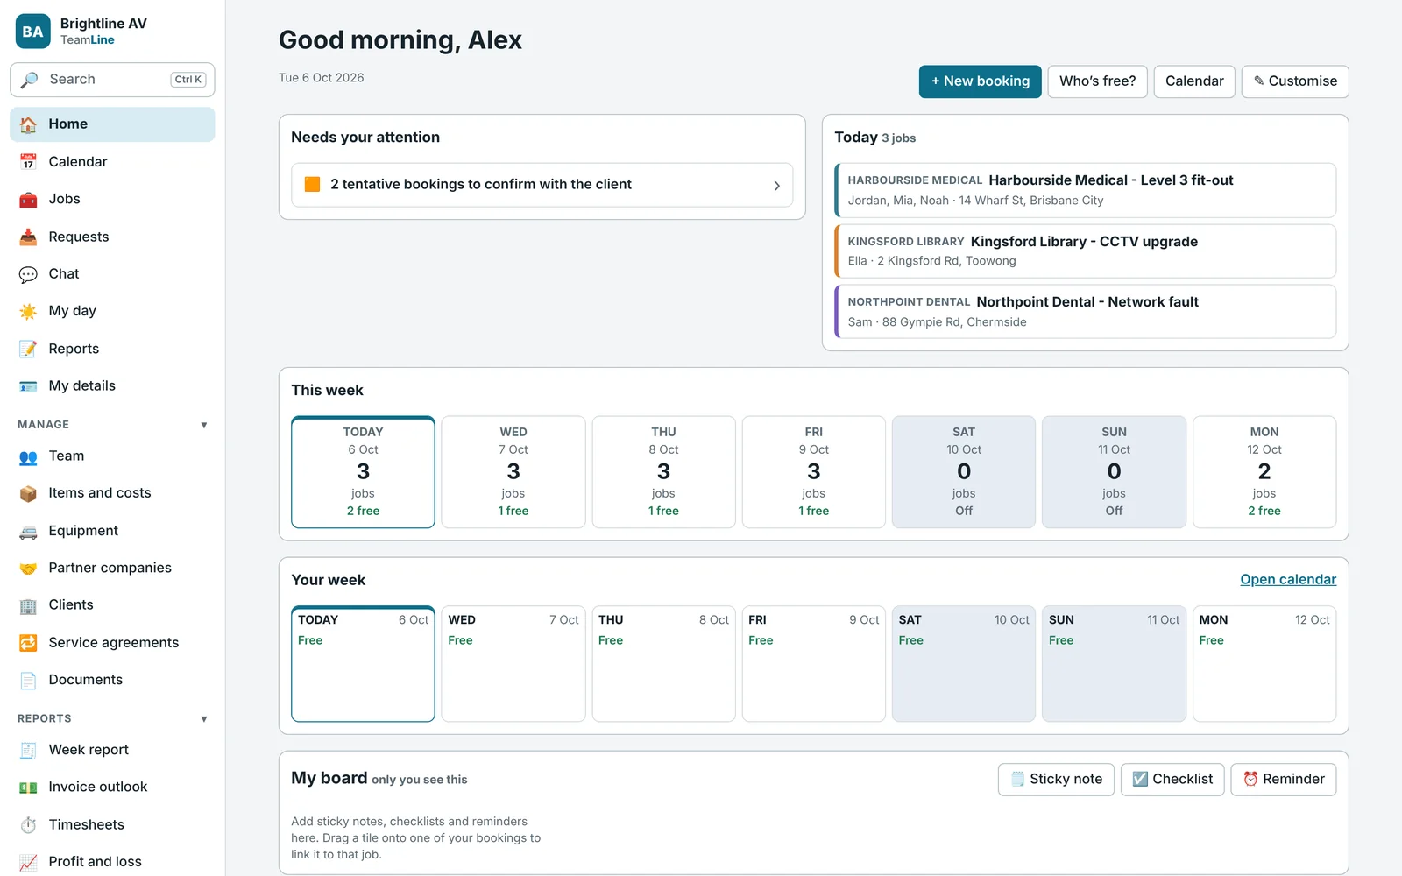The image size is (1402, 876).
Task: Click the New booking button
Action: click(x=980, y=81)
